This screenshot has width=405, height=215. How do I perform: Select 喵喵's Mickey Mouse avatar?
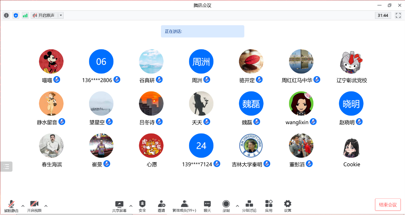click(x=51, y=61)
